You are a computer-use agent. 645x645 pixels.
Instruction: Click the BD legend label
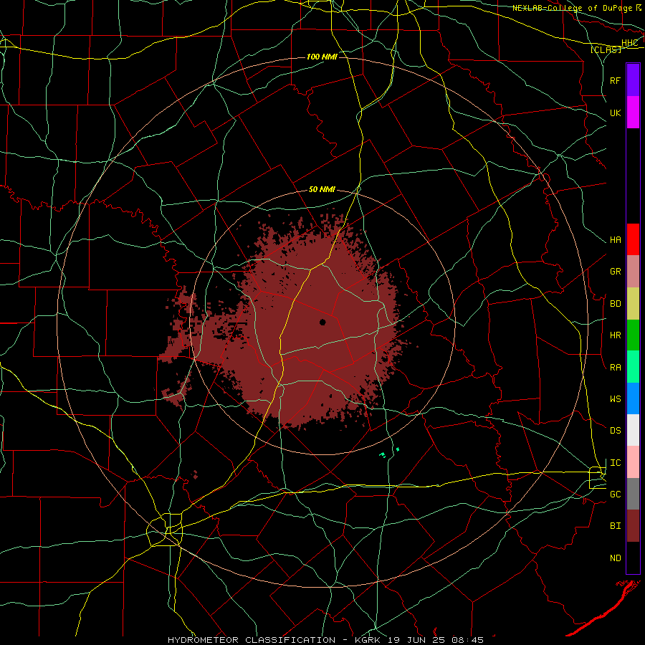(615, 304)
